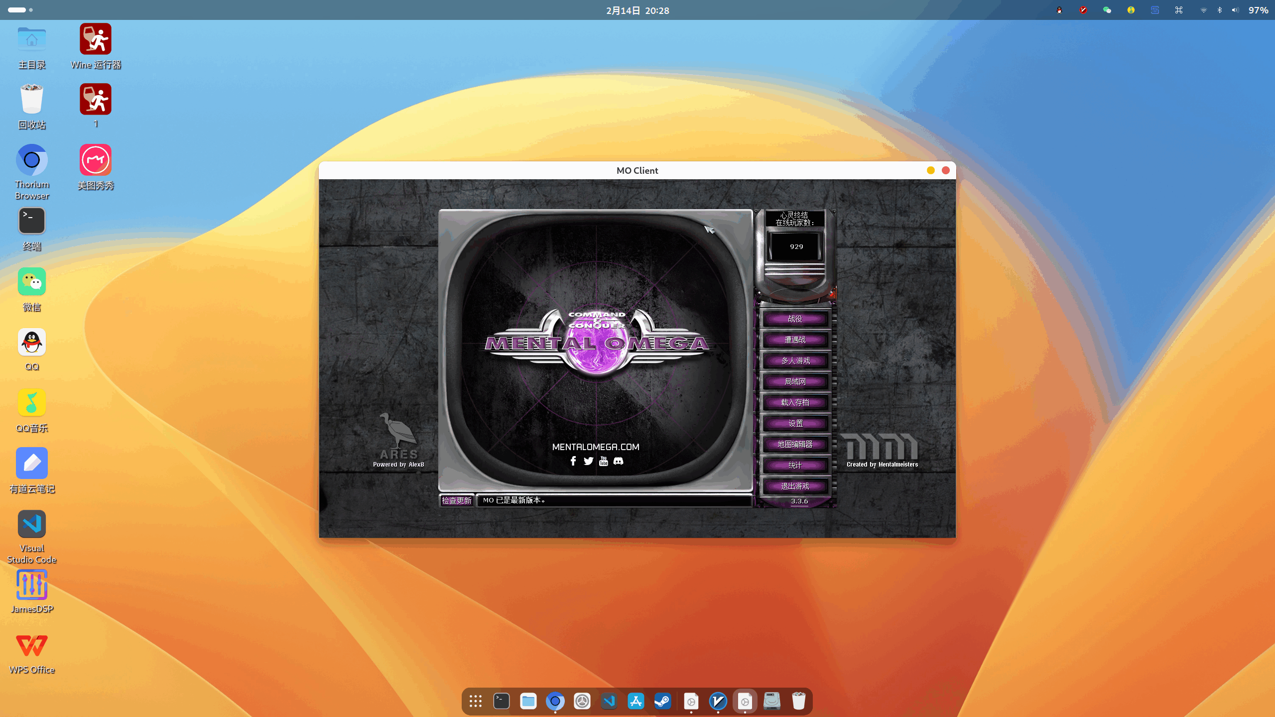The height and width of the screenshot is (717, 1275).
Task: Minimize the MO Client window
Action: coord(930,170)
